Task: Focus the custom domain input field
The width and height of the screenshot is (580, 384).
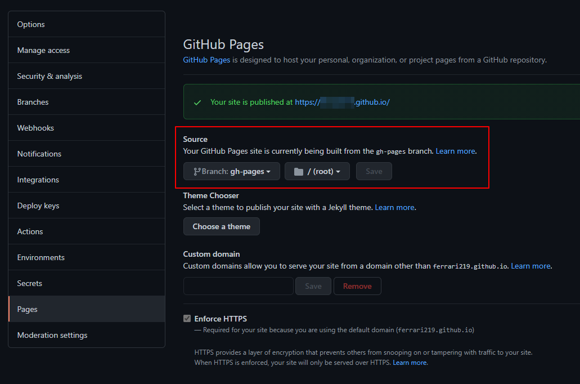Action: pos(238,286)
